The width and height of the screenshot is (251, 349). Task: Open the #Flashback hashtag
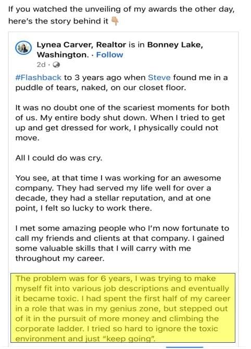point(38,78)
